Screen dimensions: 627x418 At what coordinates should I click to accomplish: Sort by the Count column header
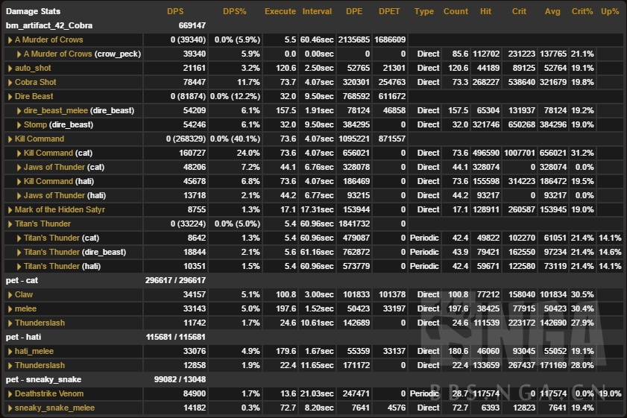click(x=456, y=11)
